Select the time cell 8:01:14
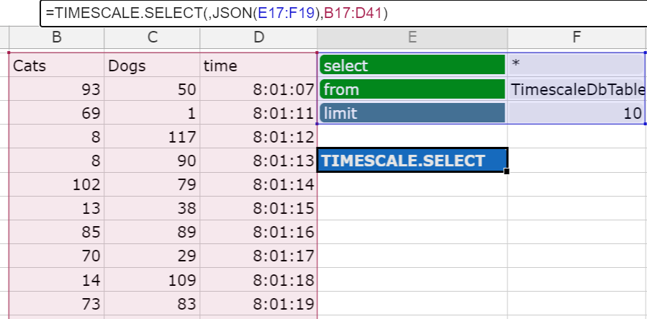The image size is (647, 319). (x=258, y=184)
